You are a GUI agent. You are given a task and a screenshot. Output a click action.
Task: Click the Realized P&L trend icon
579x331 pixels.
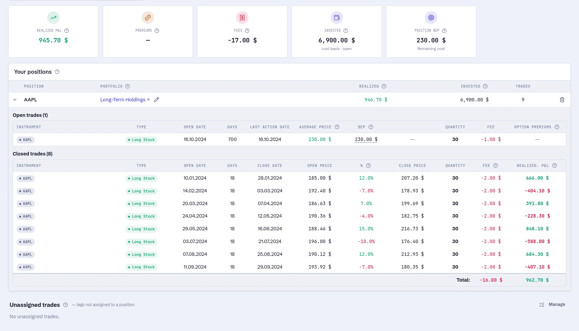(53, 18)
